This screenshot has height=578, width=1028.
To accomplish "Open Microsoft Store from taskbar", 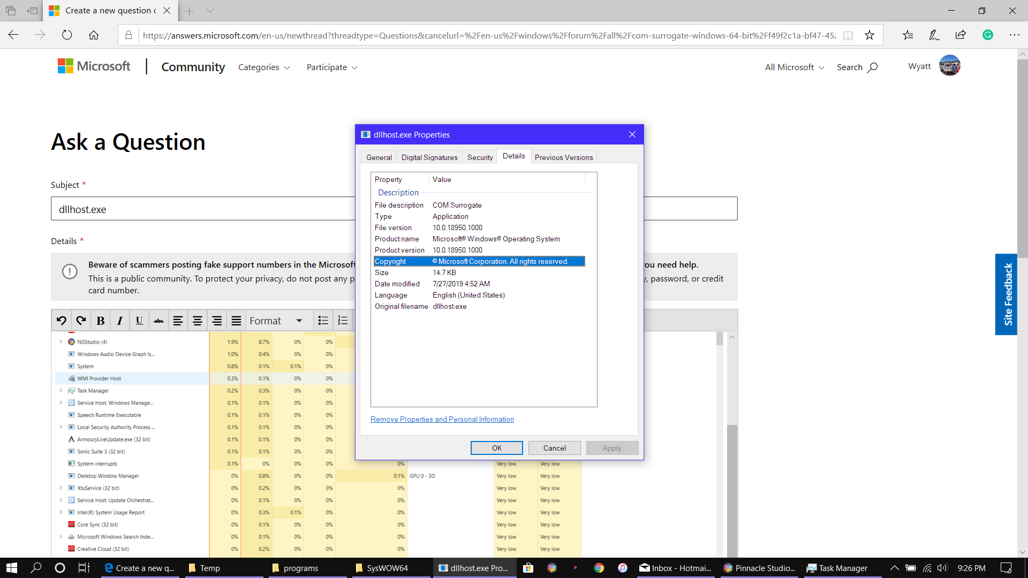I will pyautogui.click(x=528, y=568).
